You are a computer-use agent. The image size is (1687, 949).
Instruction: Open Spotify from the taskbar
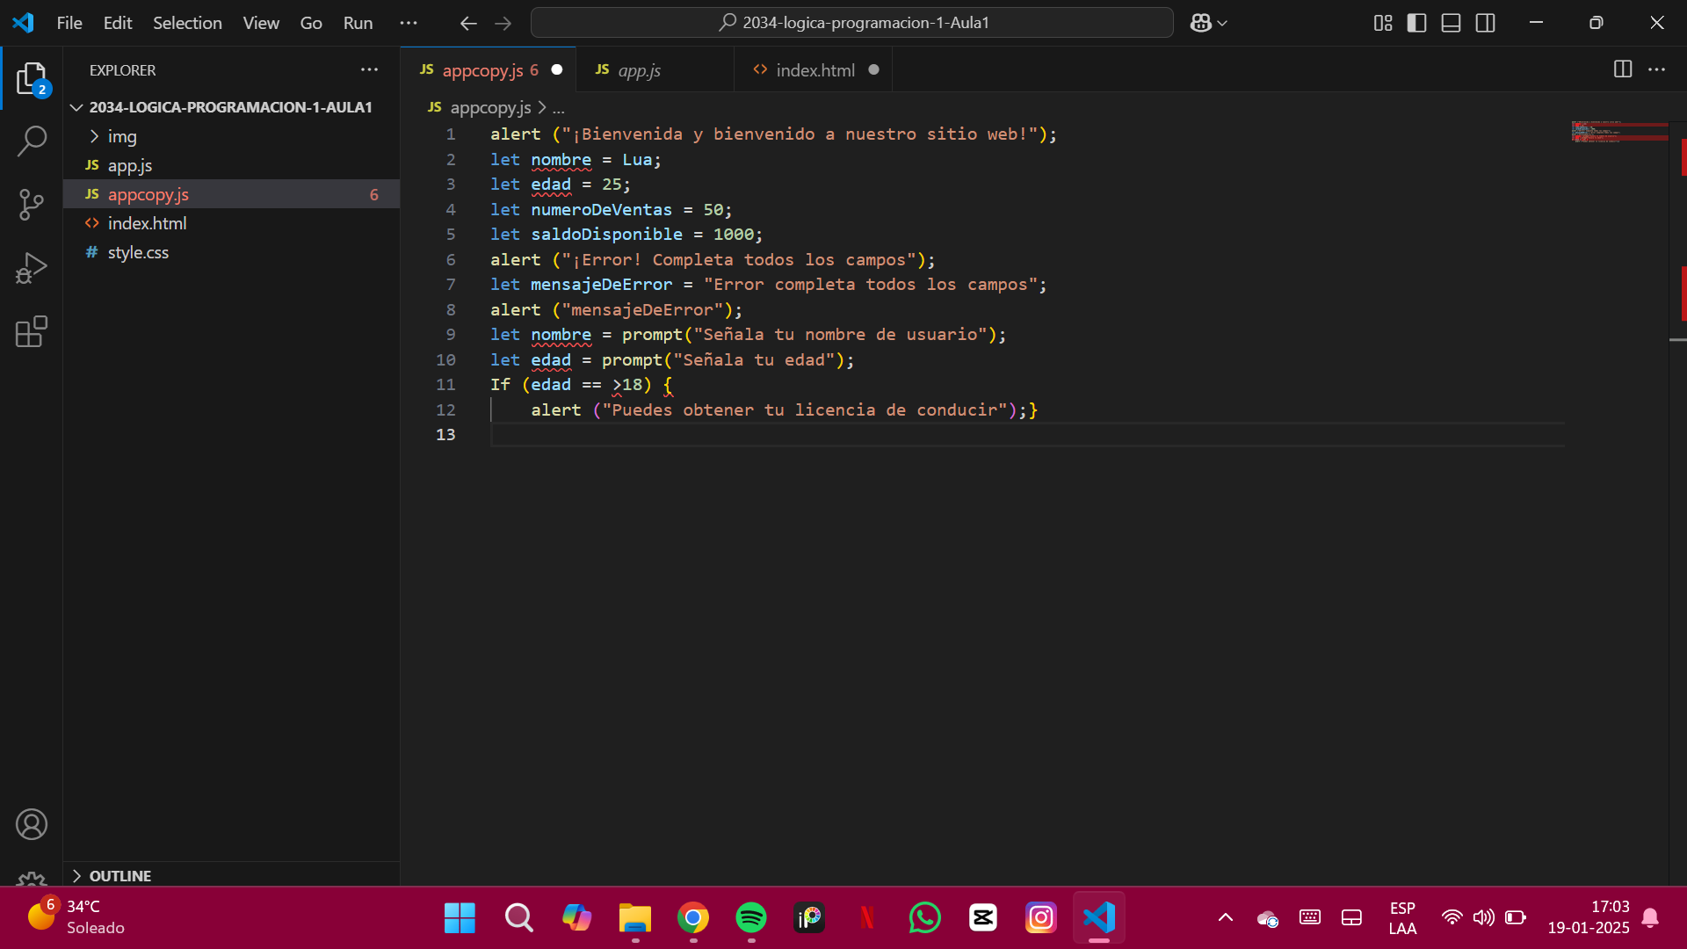751,918
